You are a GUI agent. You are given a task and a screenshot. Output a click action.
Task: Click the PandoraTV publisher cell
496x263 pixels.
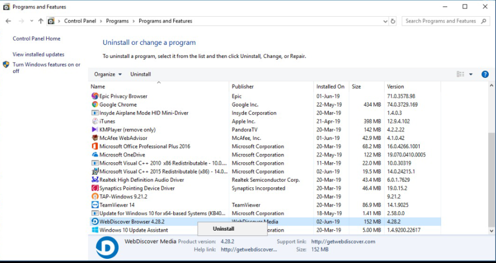coord(245,129)
